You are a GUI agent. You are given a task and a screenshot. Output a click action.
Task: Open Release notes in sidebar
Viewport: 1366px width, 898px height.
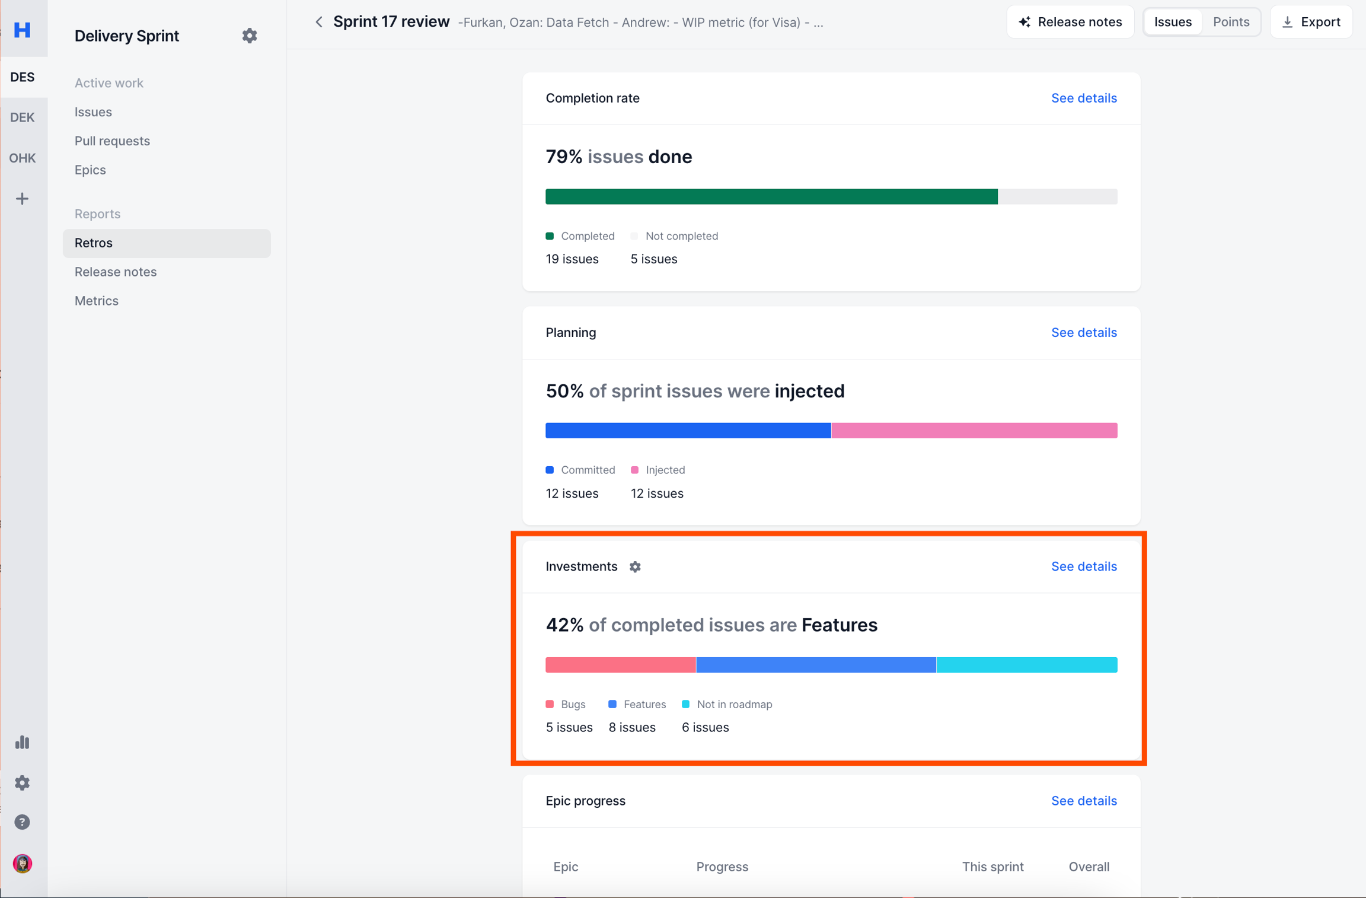pyautogui.click(x=116, y=272)
